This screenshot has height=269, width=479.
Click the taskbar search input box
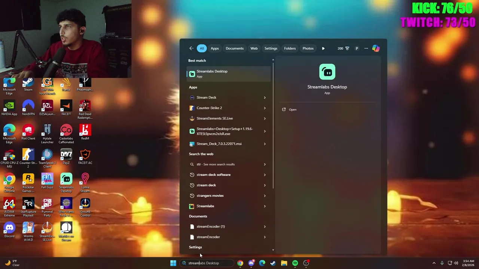coord(207,263)
